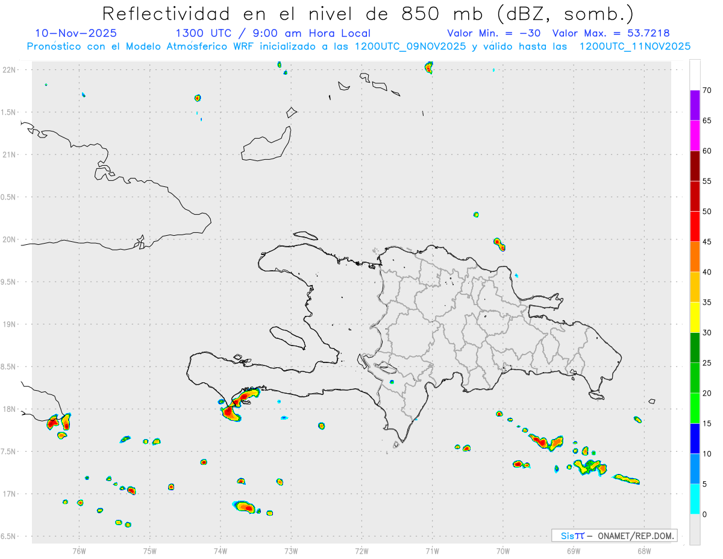
Task: Click the '76W' longitude axis label
Action: [79, 550]
